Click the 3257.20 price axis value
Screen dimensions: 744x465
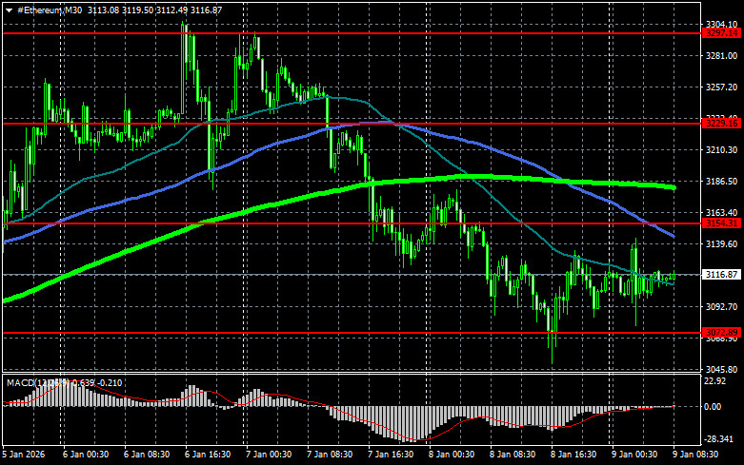pos(721,87)
